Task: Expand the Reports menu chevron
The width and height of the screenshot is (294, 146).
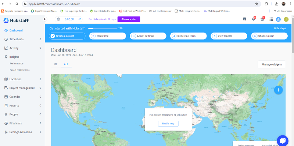Action: [x=40, y=106]
